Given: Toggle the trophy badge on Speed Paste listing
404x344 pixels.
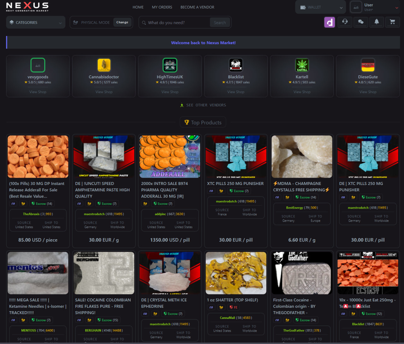Looking at the screenshot, I should (x=89, y=204).
